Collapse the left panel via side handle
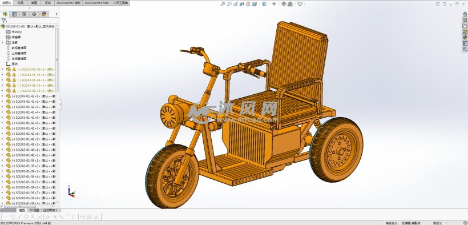 pos(60,105)
